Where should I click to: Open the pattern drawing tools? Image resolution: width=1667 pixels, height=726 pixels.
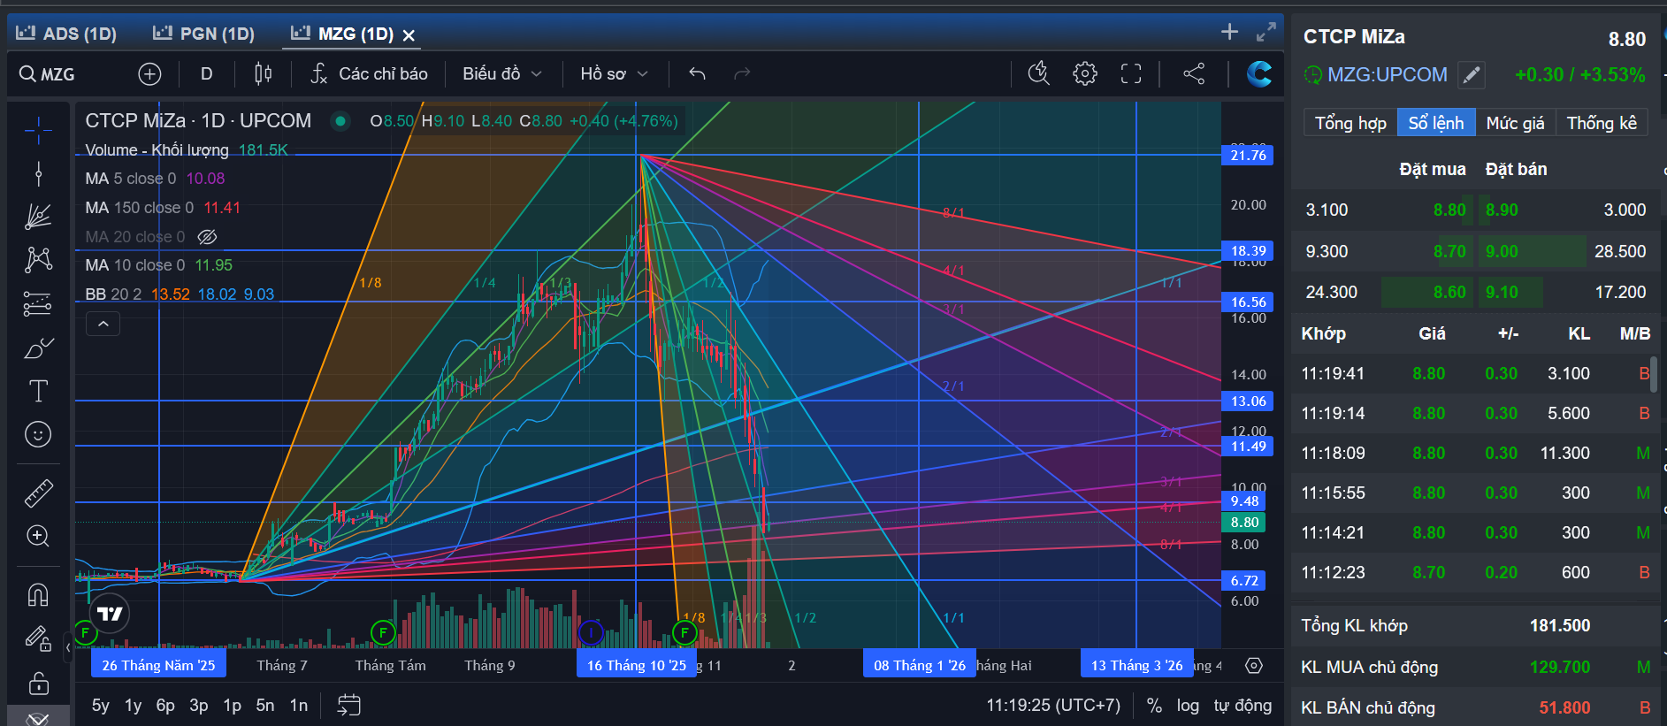tap(38, 260)
